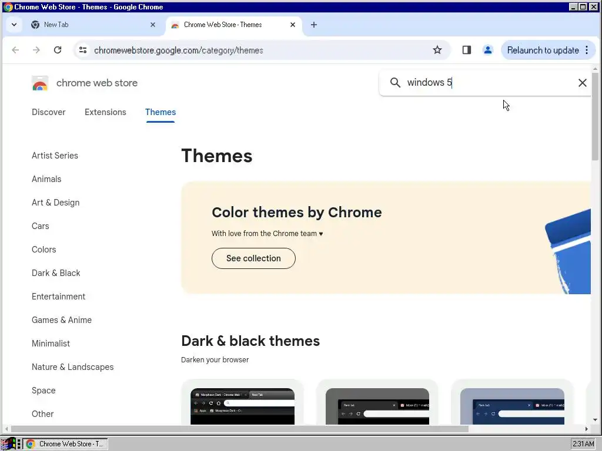
Task: Click the Chrome Web Store logo
Action: [40, 83]
